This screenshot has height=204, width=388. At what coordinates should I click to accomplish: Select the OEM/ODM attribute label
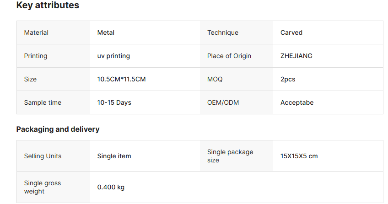(x=223, y=102)
